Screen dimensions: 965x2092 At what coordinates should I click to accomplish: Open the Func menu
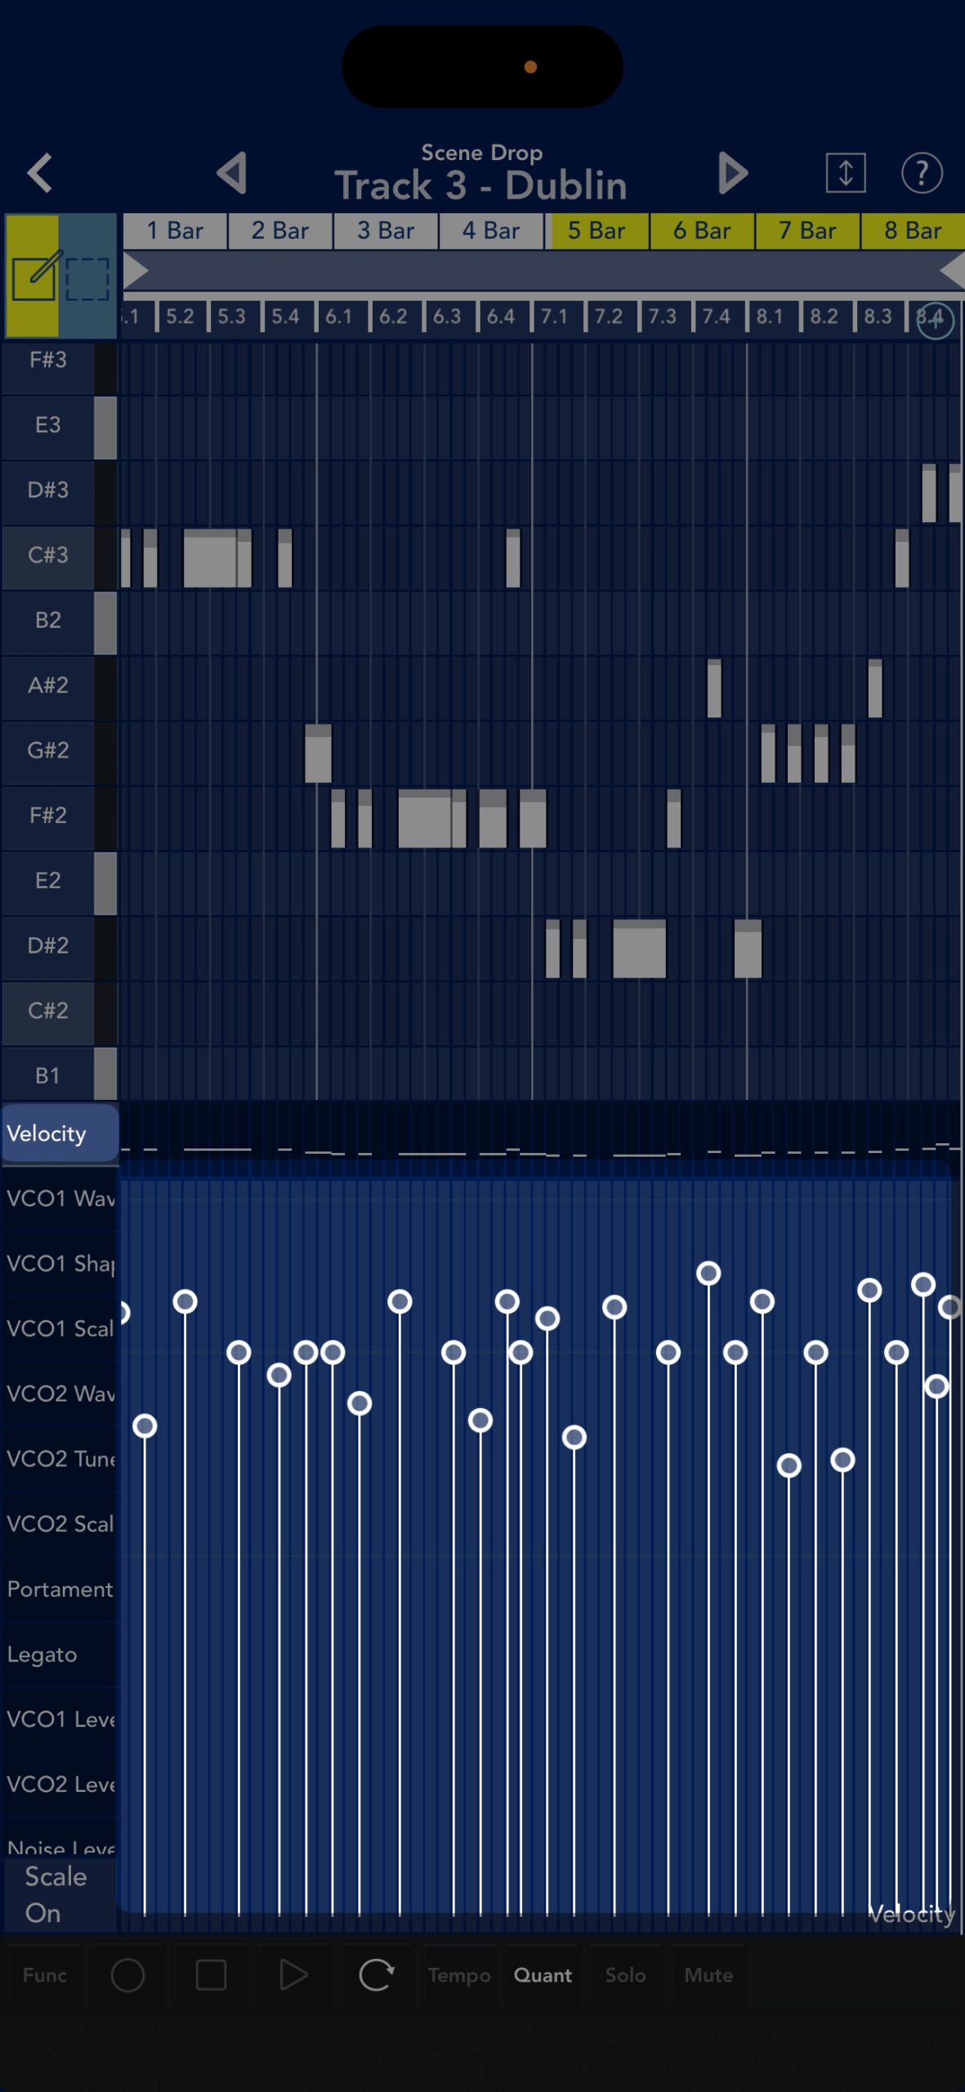(x=45, y=1975)
